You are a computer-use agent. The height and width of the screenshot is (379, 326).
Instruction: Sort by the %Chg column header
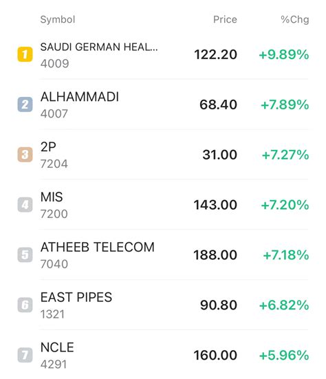click(295, 19)
